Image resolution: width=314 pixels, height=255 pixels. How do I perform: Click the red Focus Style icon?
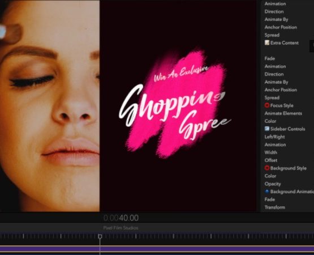point(266,105)
